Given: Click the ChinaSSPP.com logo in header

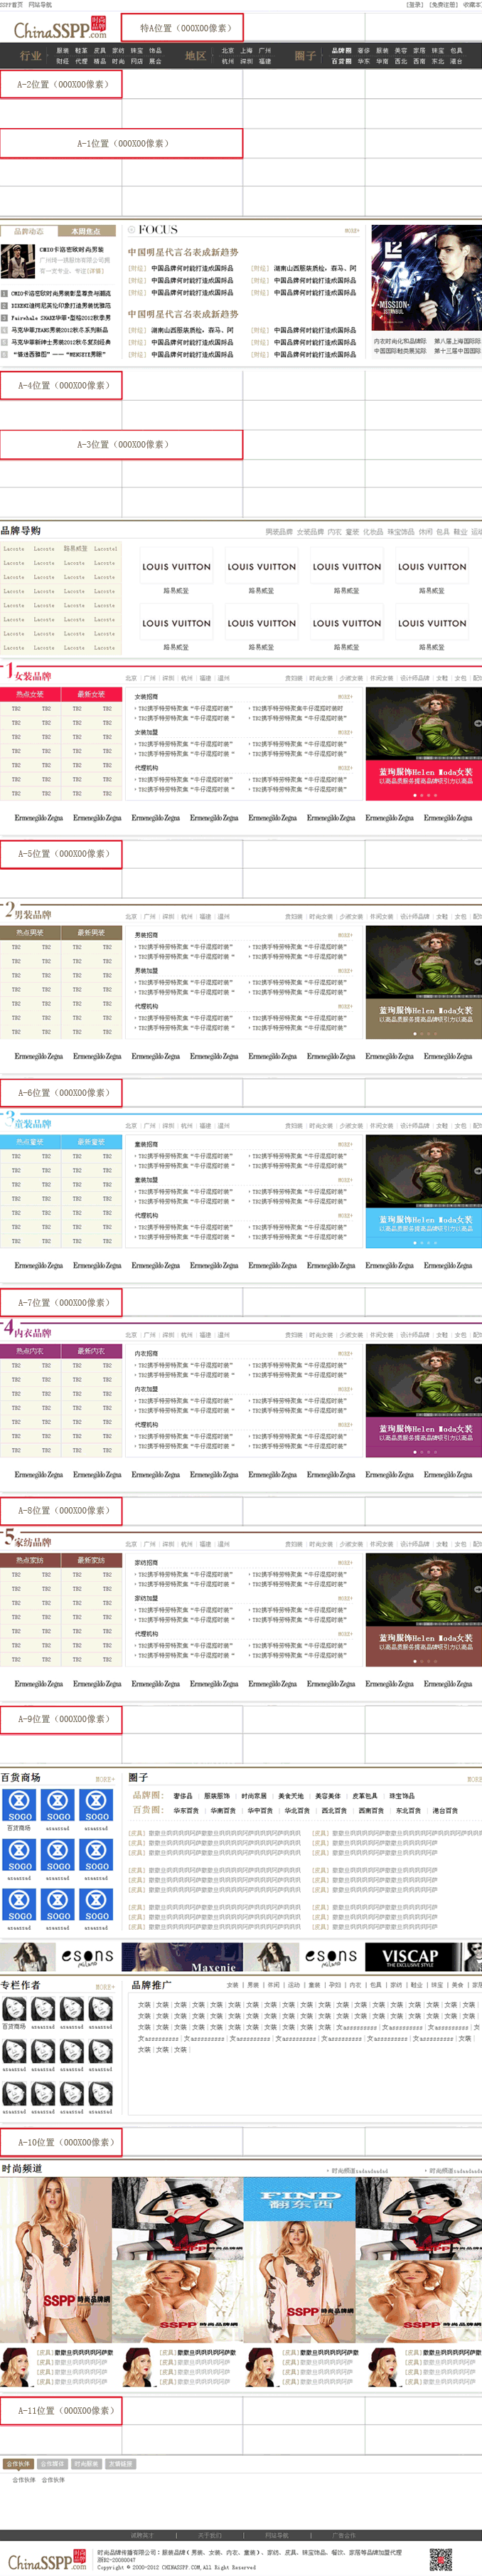Looking at the screenshot, I should click(x=58, y=29).
